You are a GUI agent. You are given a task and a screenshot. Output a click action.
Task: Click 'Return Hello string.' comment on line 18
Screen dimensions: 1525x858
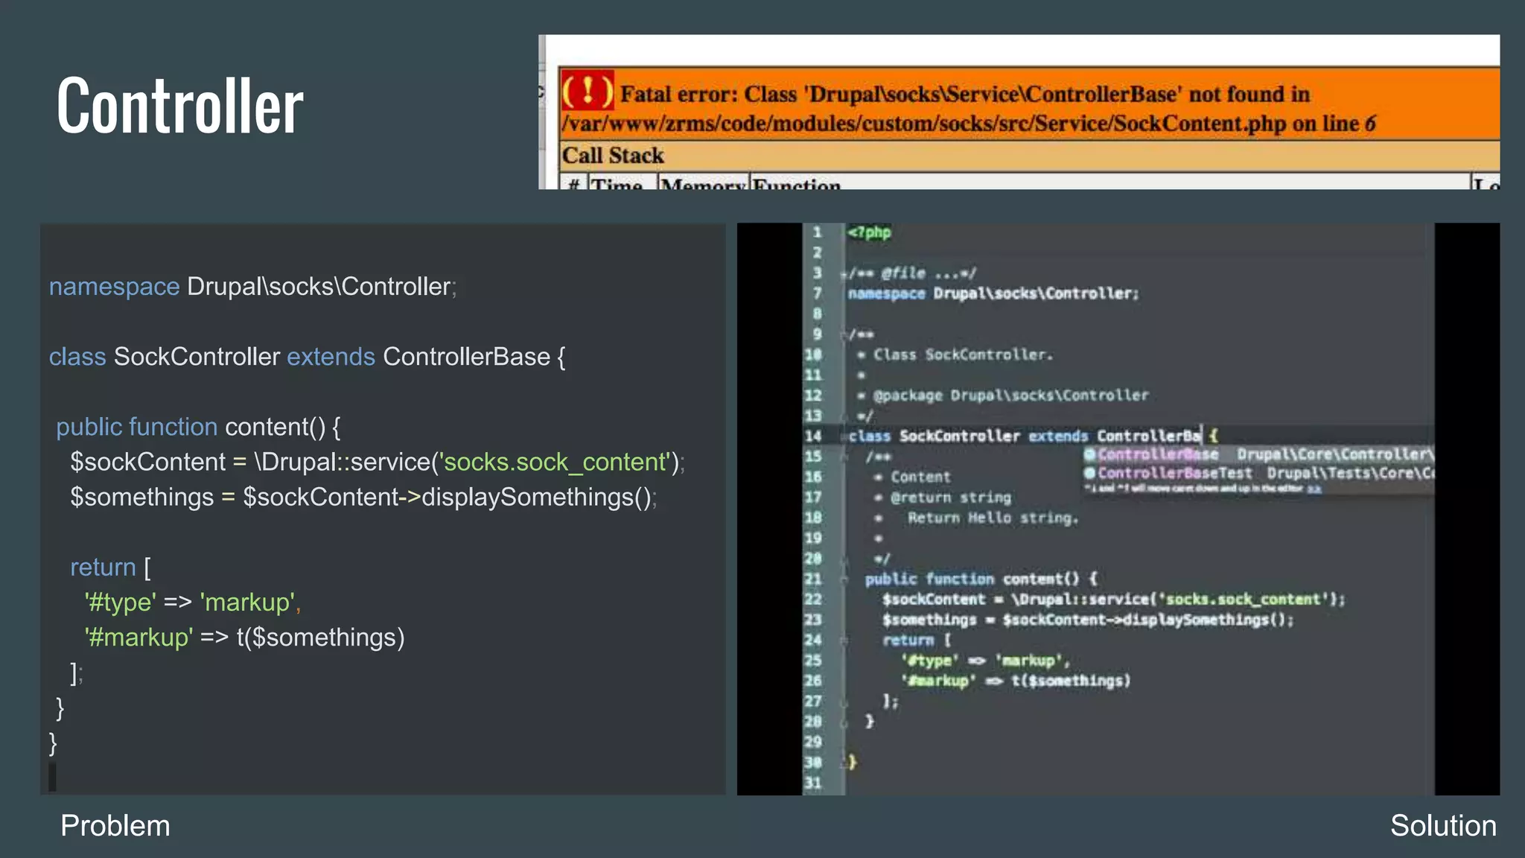pos(993,518)
